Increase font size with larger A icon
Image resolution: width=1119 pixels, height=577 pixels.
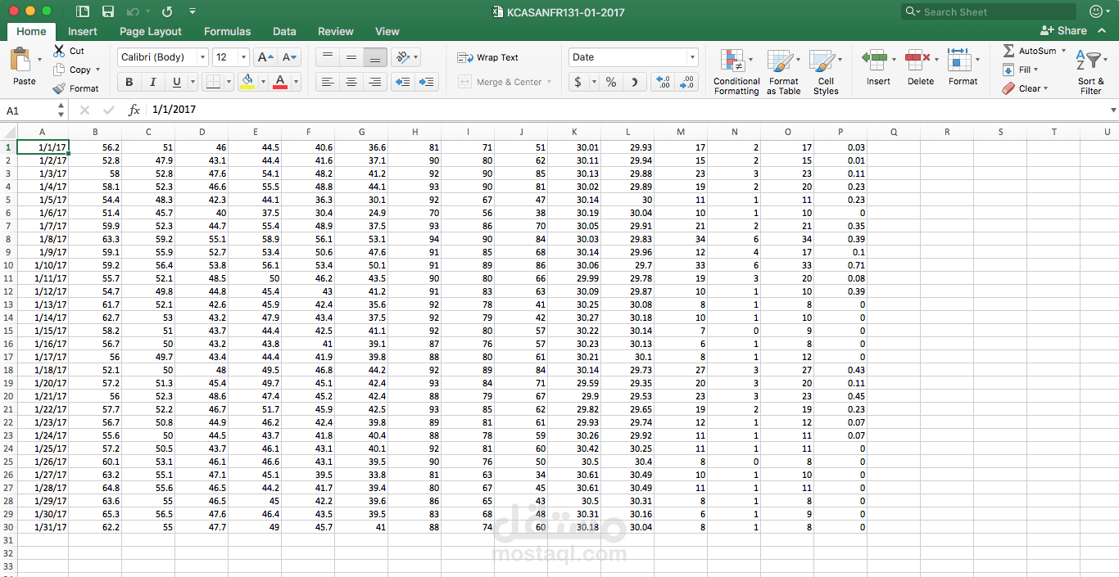(265, 57)
